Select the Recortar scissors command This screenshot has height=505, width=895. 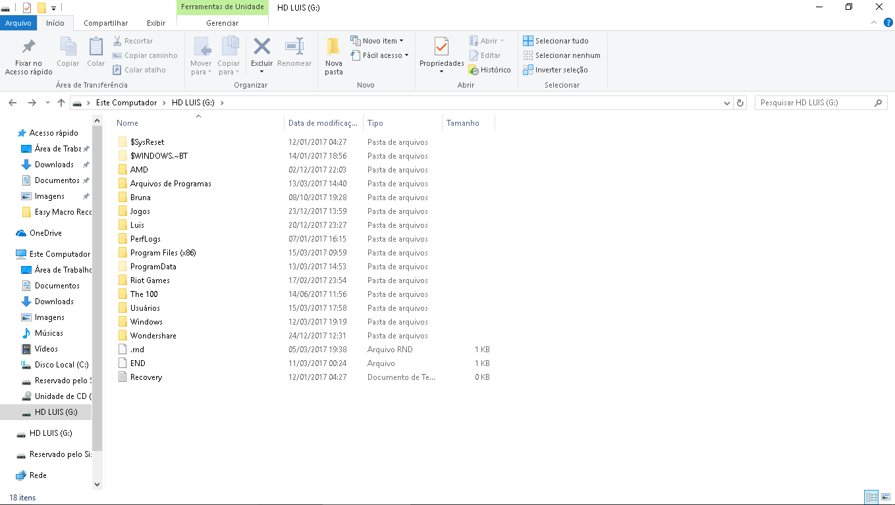[x=132, y=41]
